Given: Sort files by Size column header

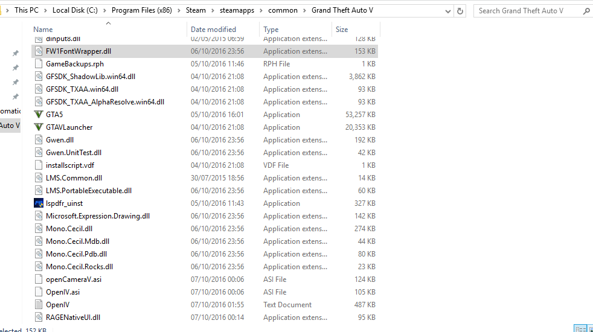Looking at the screenshot, I should pos(356,29).
